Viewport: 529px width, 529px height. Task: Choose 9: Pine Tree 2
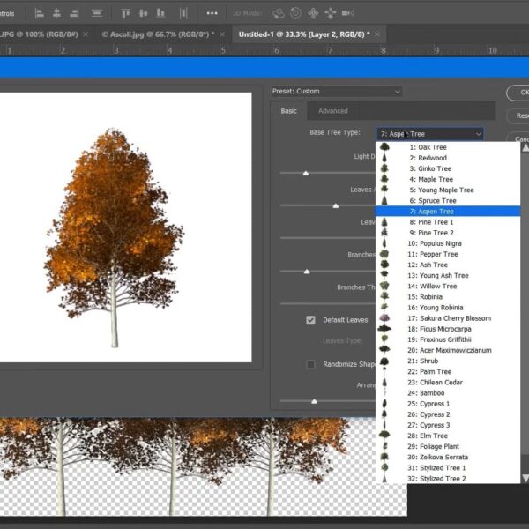tap(448, 233)
